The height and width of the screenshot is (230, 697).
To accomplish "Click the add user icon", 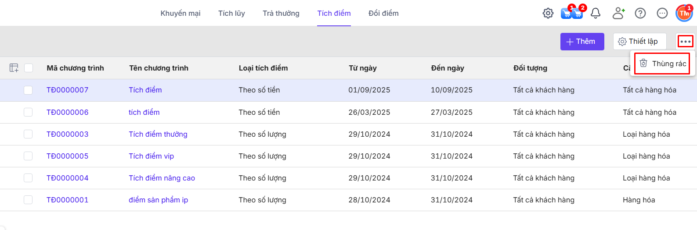I will (x=618, y=13).
